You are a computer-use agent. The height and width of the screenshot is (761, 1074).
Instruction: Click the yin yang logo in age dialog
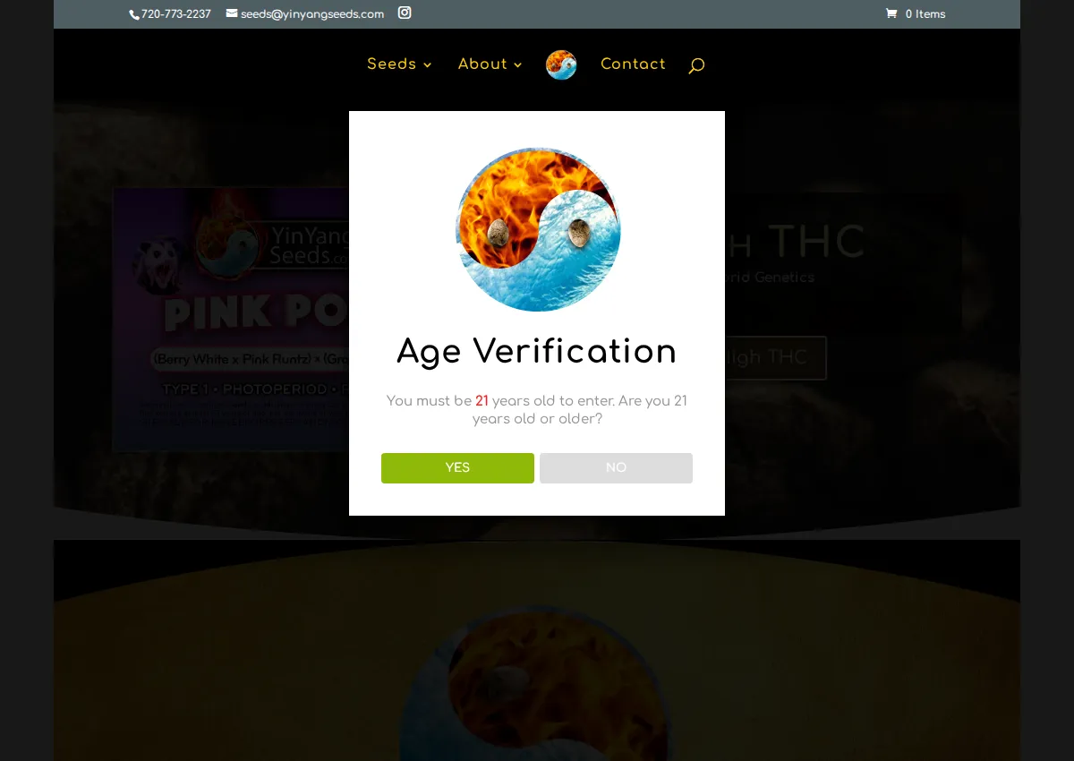[538, 229]
